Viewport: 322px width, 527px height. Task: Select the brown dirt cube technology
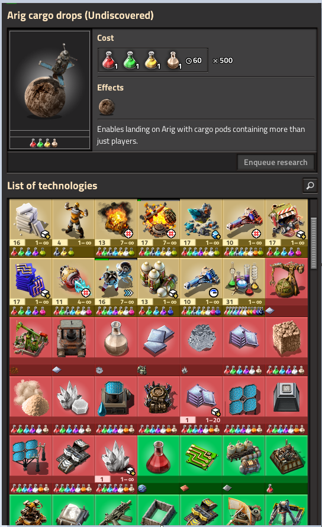286,346
